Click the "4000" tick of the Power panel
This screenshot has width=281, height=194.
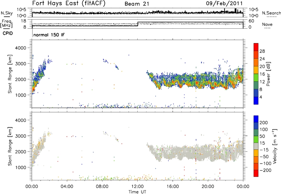20,48
